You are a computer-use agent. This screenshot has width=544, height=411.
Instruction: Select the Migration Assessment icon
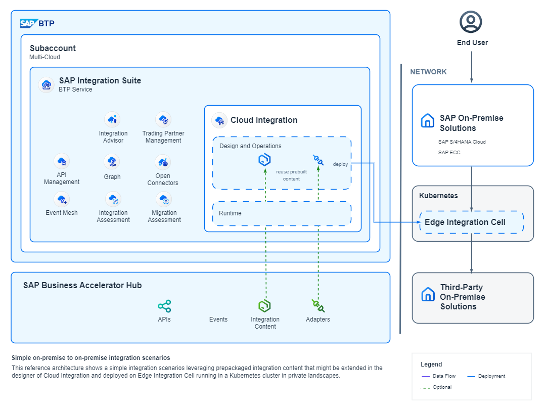click(x=164, y=199)
